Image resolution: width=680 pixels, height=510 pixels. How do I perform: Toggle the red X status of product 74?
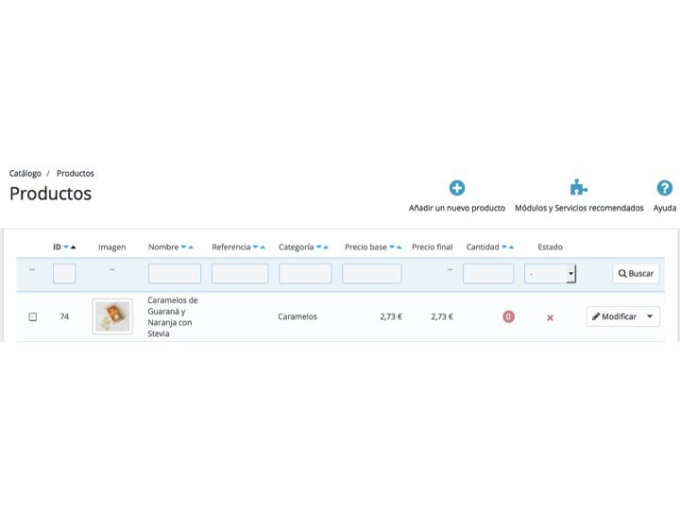pos(550,317)
